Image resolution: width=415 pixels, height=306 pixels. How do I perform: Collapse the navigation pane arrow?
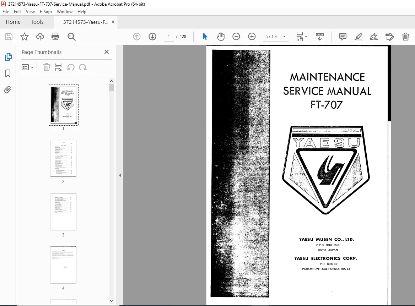tap(120, 175)
